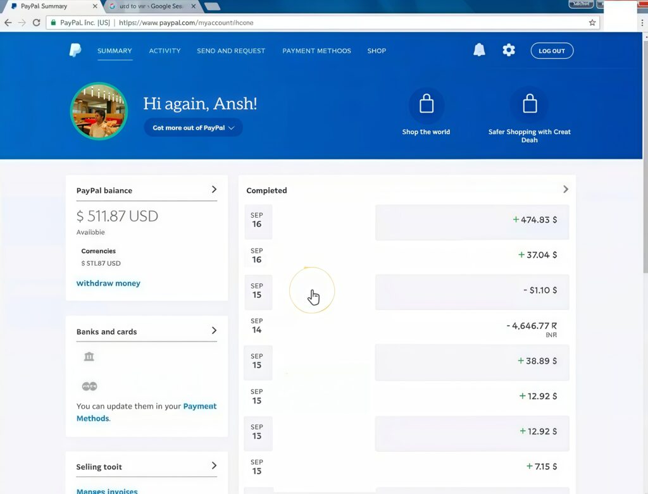Expand the PayPal balance panel arrow
The height and width of the screenshot is (494, 648).
point(214,190)
